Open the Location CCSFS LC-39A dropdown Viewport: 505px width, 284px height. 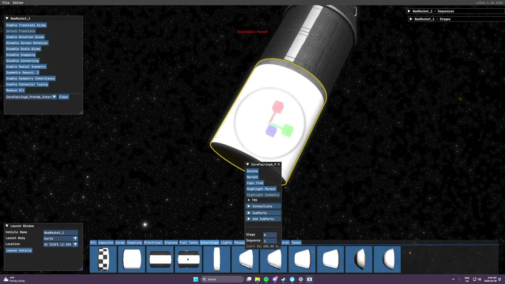click(60, 245)
